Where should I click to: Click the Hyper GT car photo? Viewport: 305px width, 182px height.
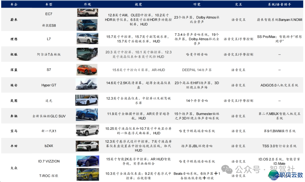(87, 85)
